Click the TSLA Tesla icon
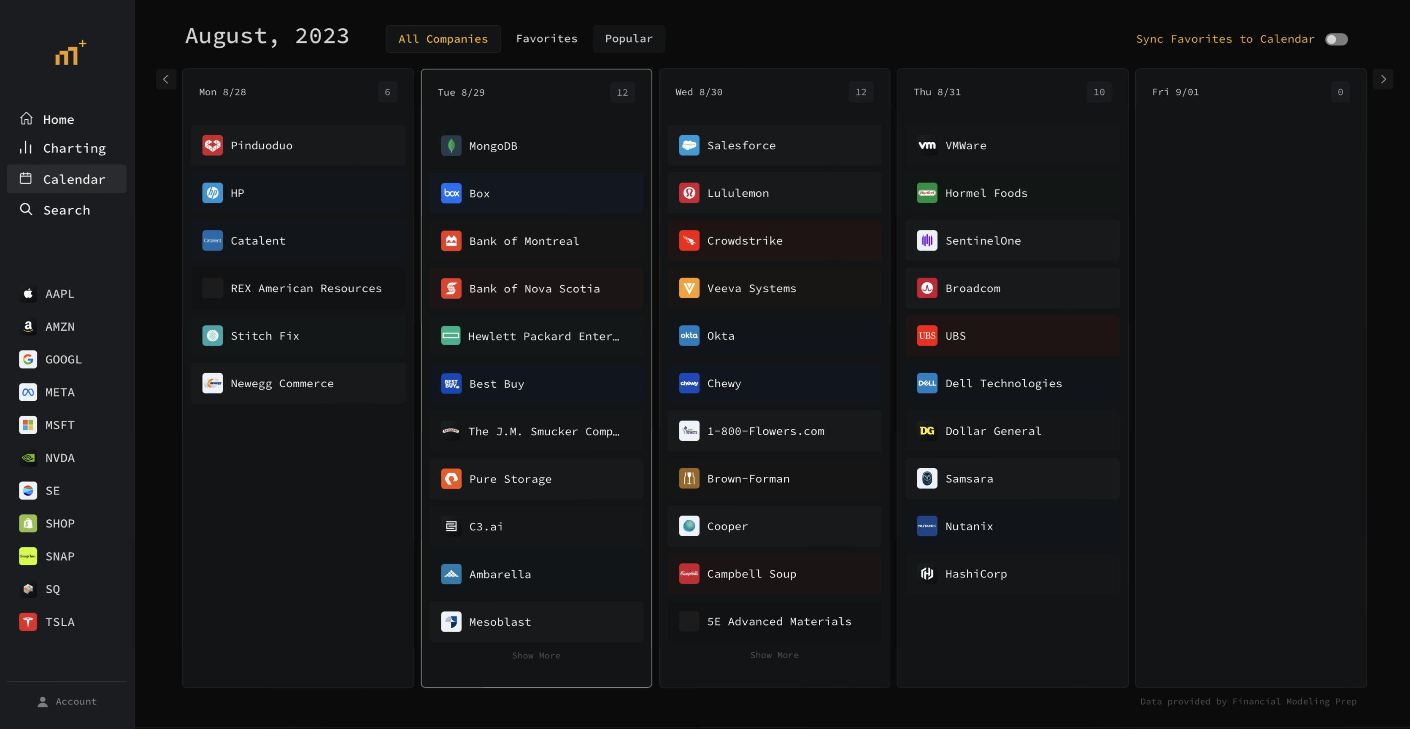1410x729 pixels. (28, 622)
